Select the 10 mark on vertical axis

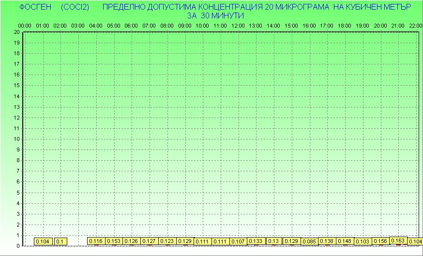[16, 139]
